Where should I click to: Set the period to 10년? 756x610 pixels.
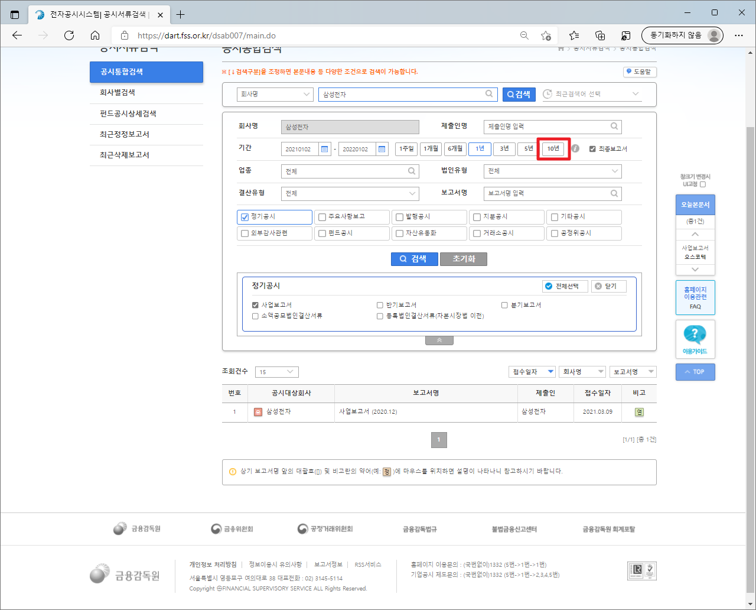pos(553,148)
